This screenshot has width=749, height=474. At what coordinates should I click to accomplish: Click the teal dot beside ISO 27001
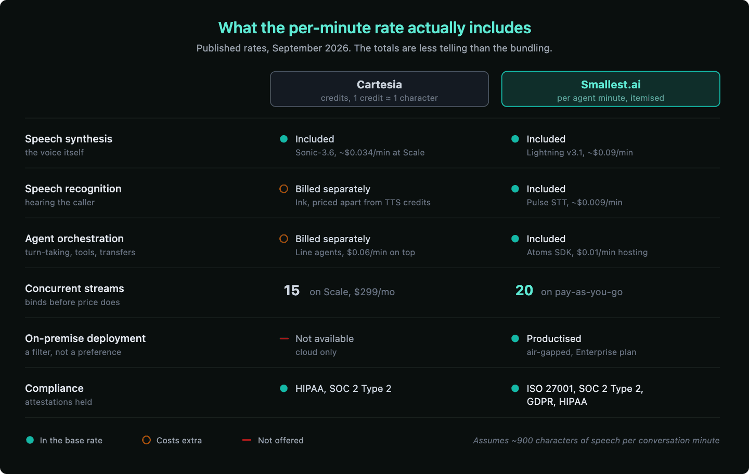515,388
